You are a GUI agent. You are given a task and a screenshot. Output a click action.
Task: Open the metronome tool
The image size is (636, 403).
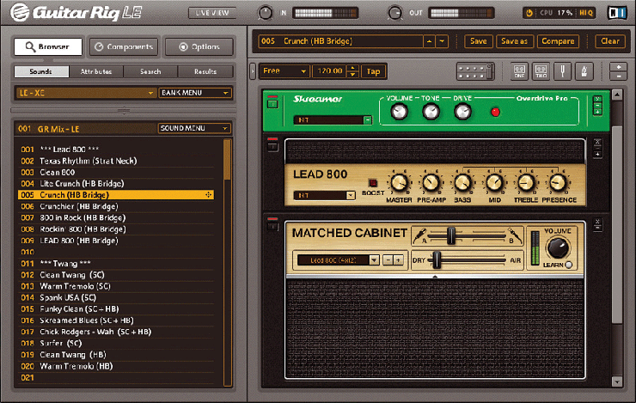(584, 72)
